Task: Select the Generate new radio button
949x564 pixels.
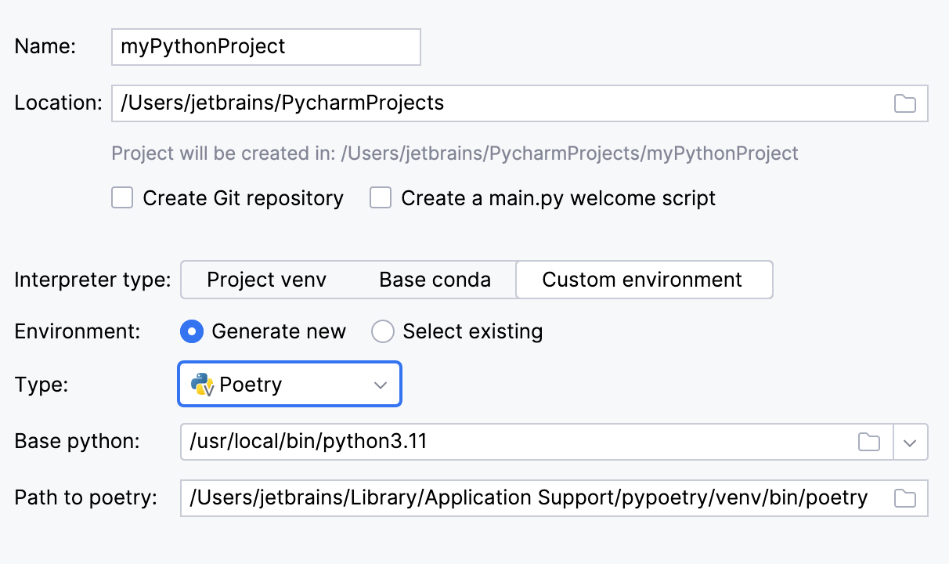Action: 192,331
